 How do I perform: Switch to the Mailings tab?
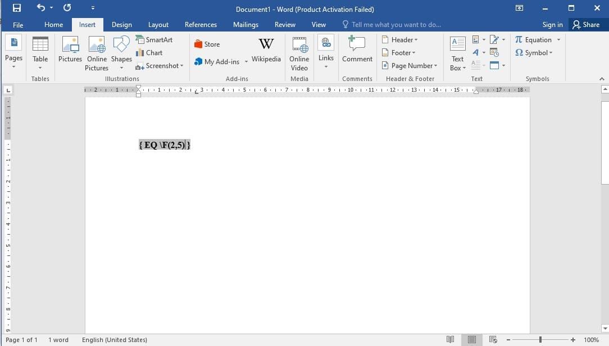(246, 24)
